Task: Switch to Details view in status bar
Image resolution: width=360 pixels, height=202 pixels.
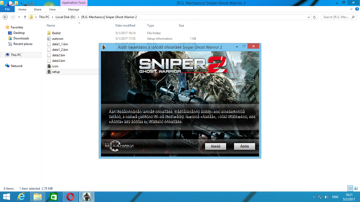Action: 350,188
